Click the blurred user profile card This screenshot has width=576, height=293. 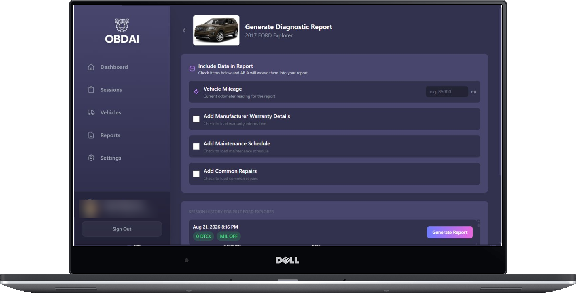pyautogui.click(x=117, y=208)
